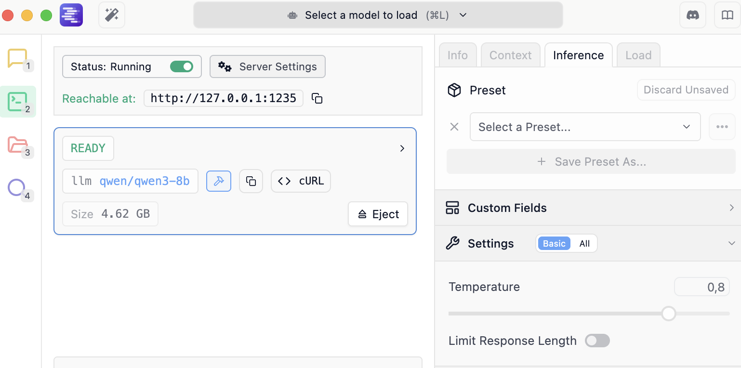The image size is (741, 368).
Task: Open the Discord community link
Action: click(692, 15)
